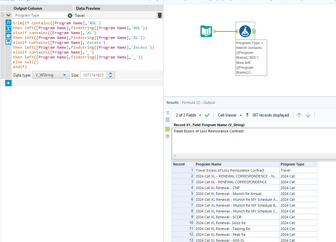This screenshot has width=336, height=242.
Task: Clear the Program Type output column field
Action: point(70,15)
